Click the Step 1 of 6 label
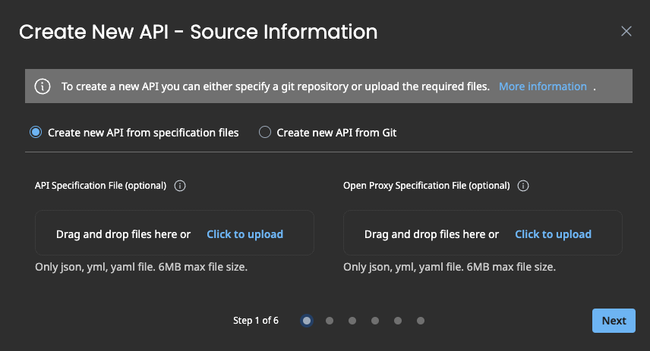The image size is (650, 351). point(256,321)
